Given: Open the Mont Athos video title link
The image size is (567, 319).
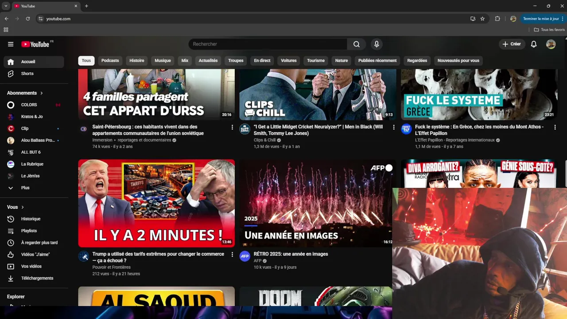Looking at the screenshot, I should tap(480, 130).
